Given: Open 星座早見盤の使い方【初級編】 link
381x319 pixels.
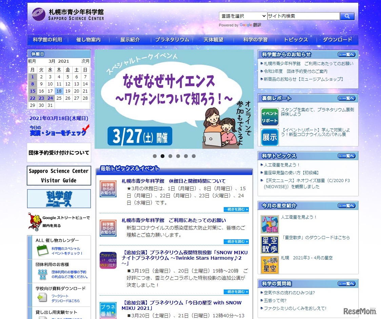Looking at the screenshot, I should pos(291,173).
